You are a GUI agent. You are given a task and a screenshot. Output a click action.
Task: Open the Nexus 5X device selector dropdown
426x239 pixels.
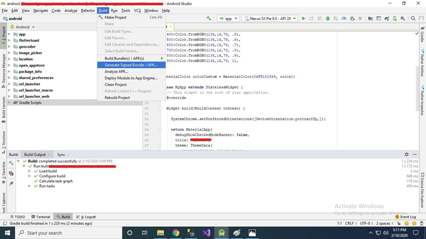tap(271, 18)
